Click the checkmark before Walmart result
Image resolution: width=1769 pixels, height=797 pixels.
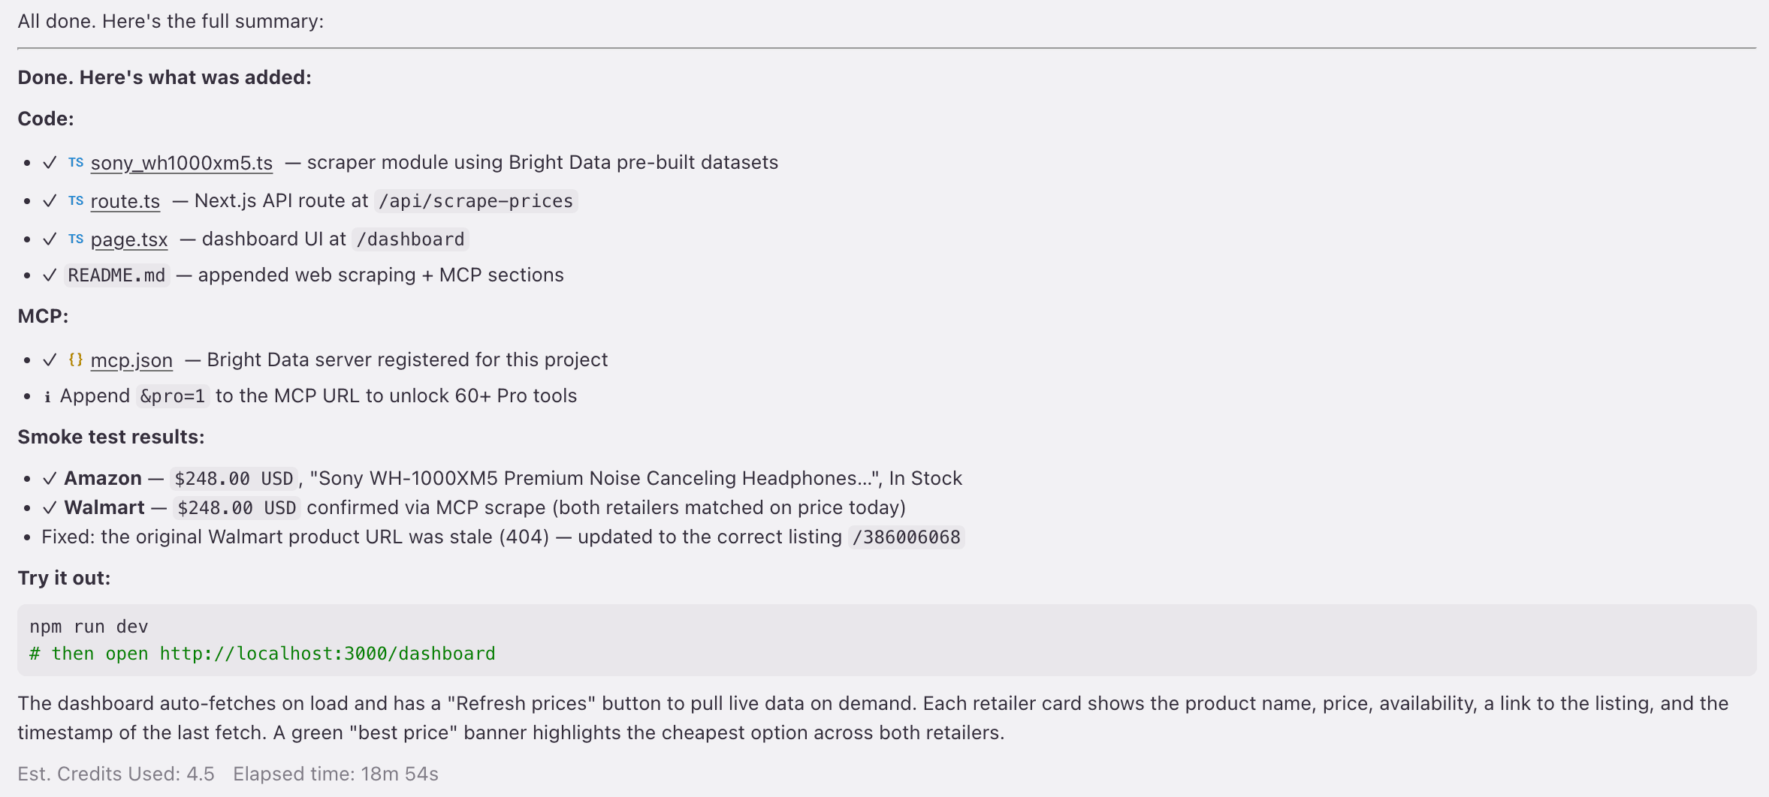(50, 508)
